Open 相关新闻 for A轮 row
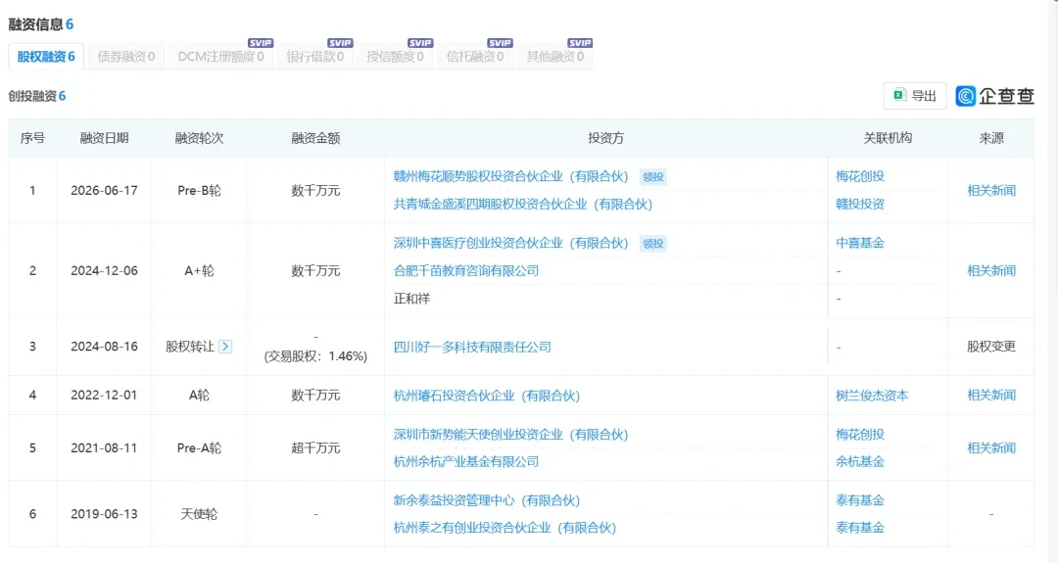1058x563 pixels. pos(991,396)
